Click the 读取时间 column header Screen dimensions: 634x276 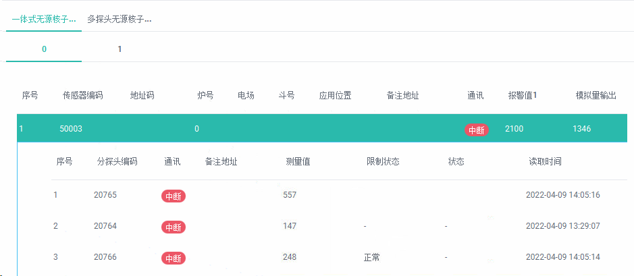(x=545, y=162)
